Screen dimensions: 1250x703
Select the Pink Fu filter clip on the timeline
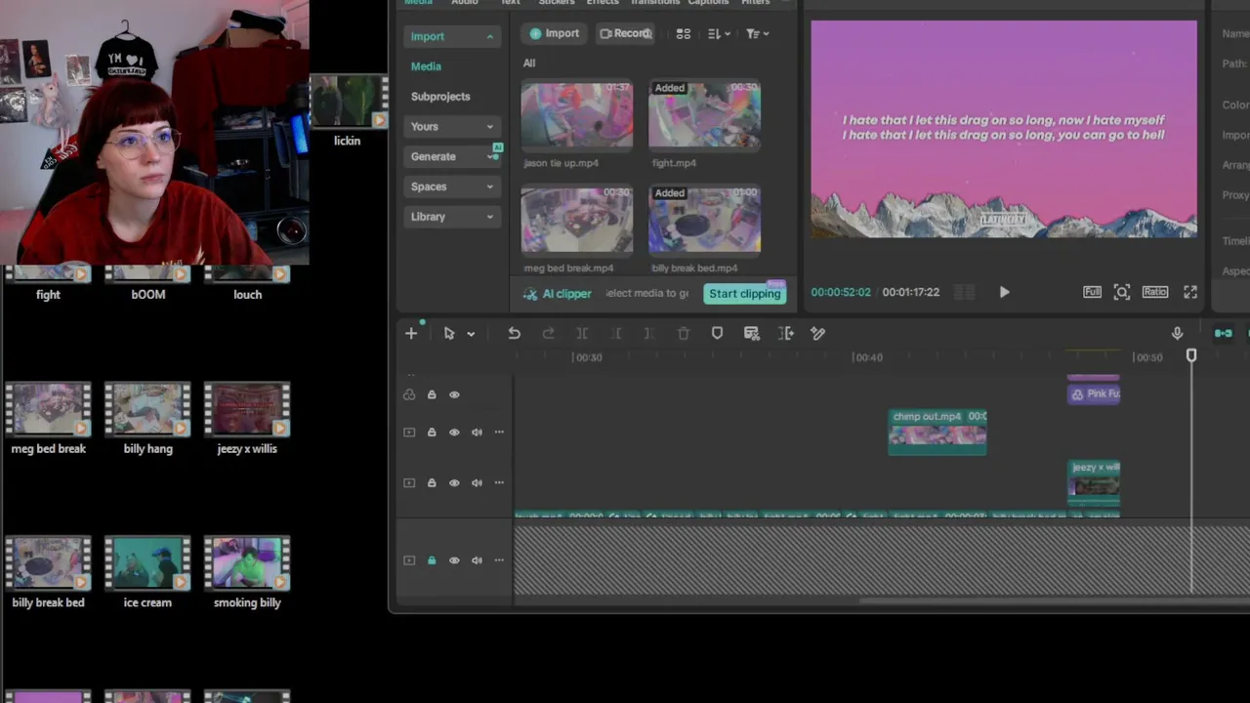click(x=1094, y=393)
